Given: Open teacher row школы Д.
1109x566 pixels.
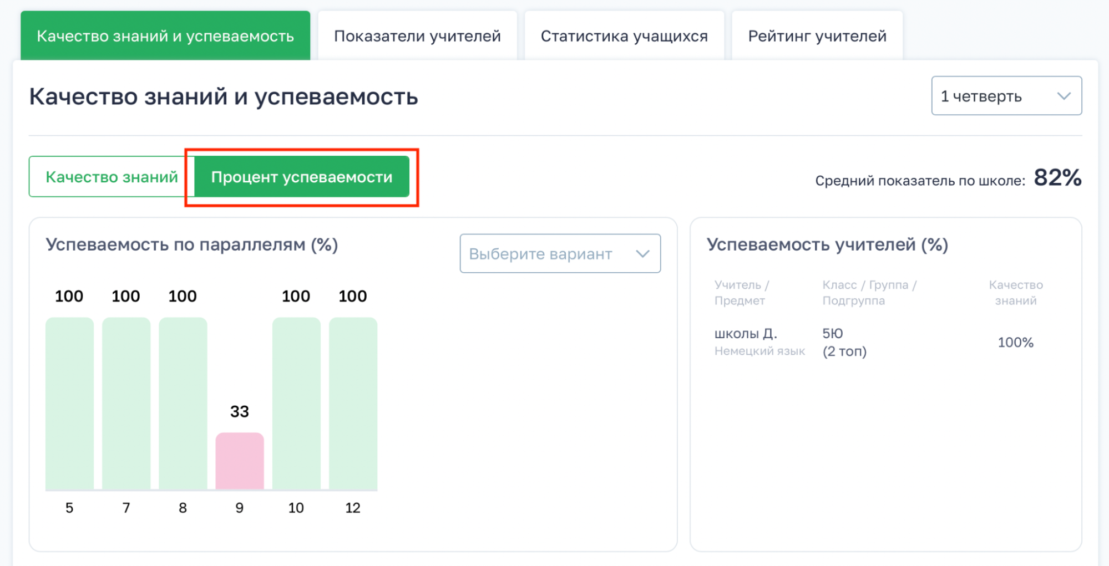Looking at the screenshot, I should pyautogui.click(x=745, y=334).
